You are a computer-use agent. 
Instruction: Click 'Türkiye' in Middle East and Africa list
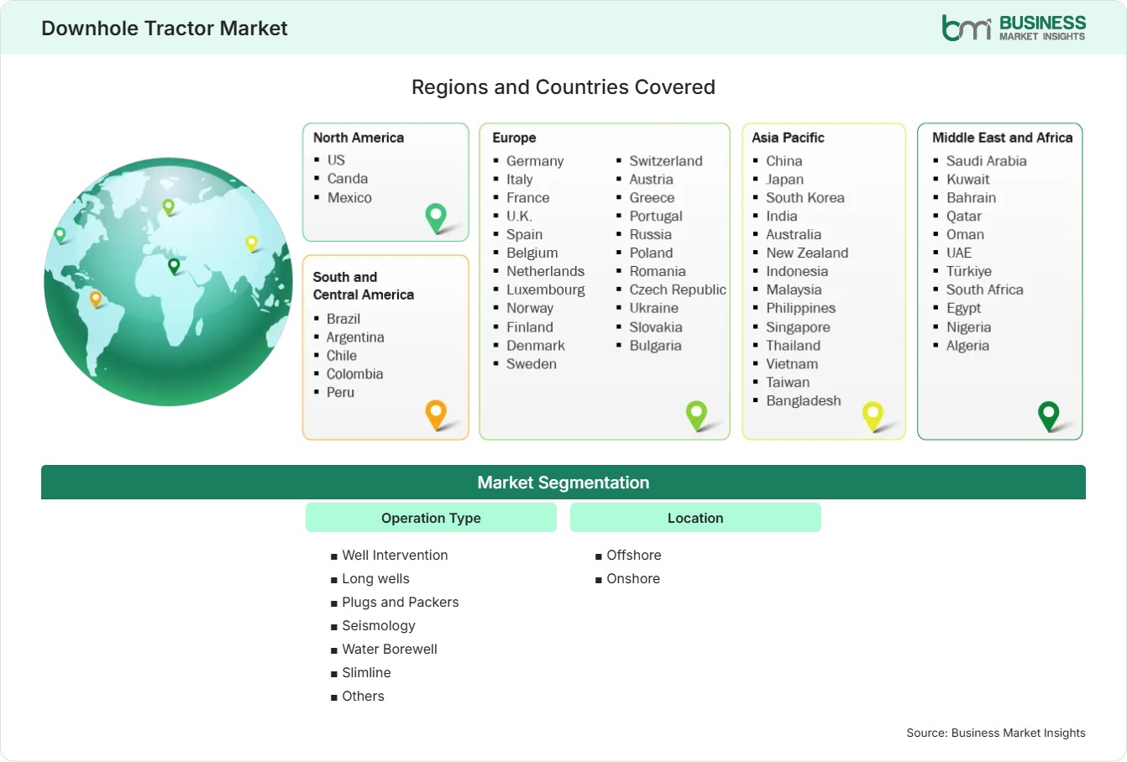(969, 272)
